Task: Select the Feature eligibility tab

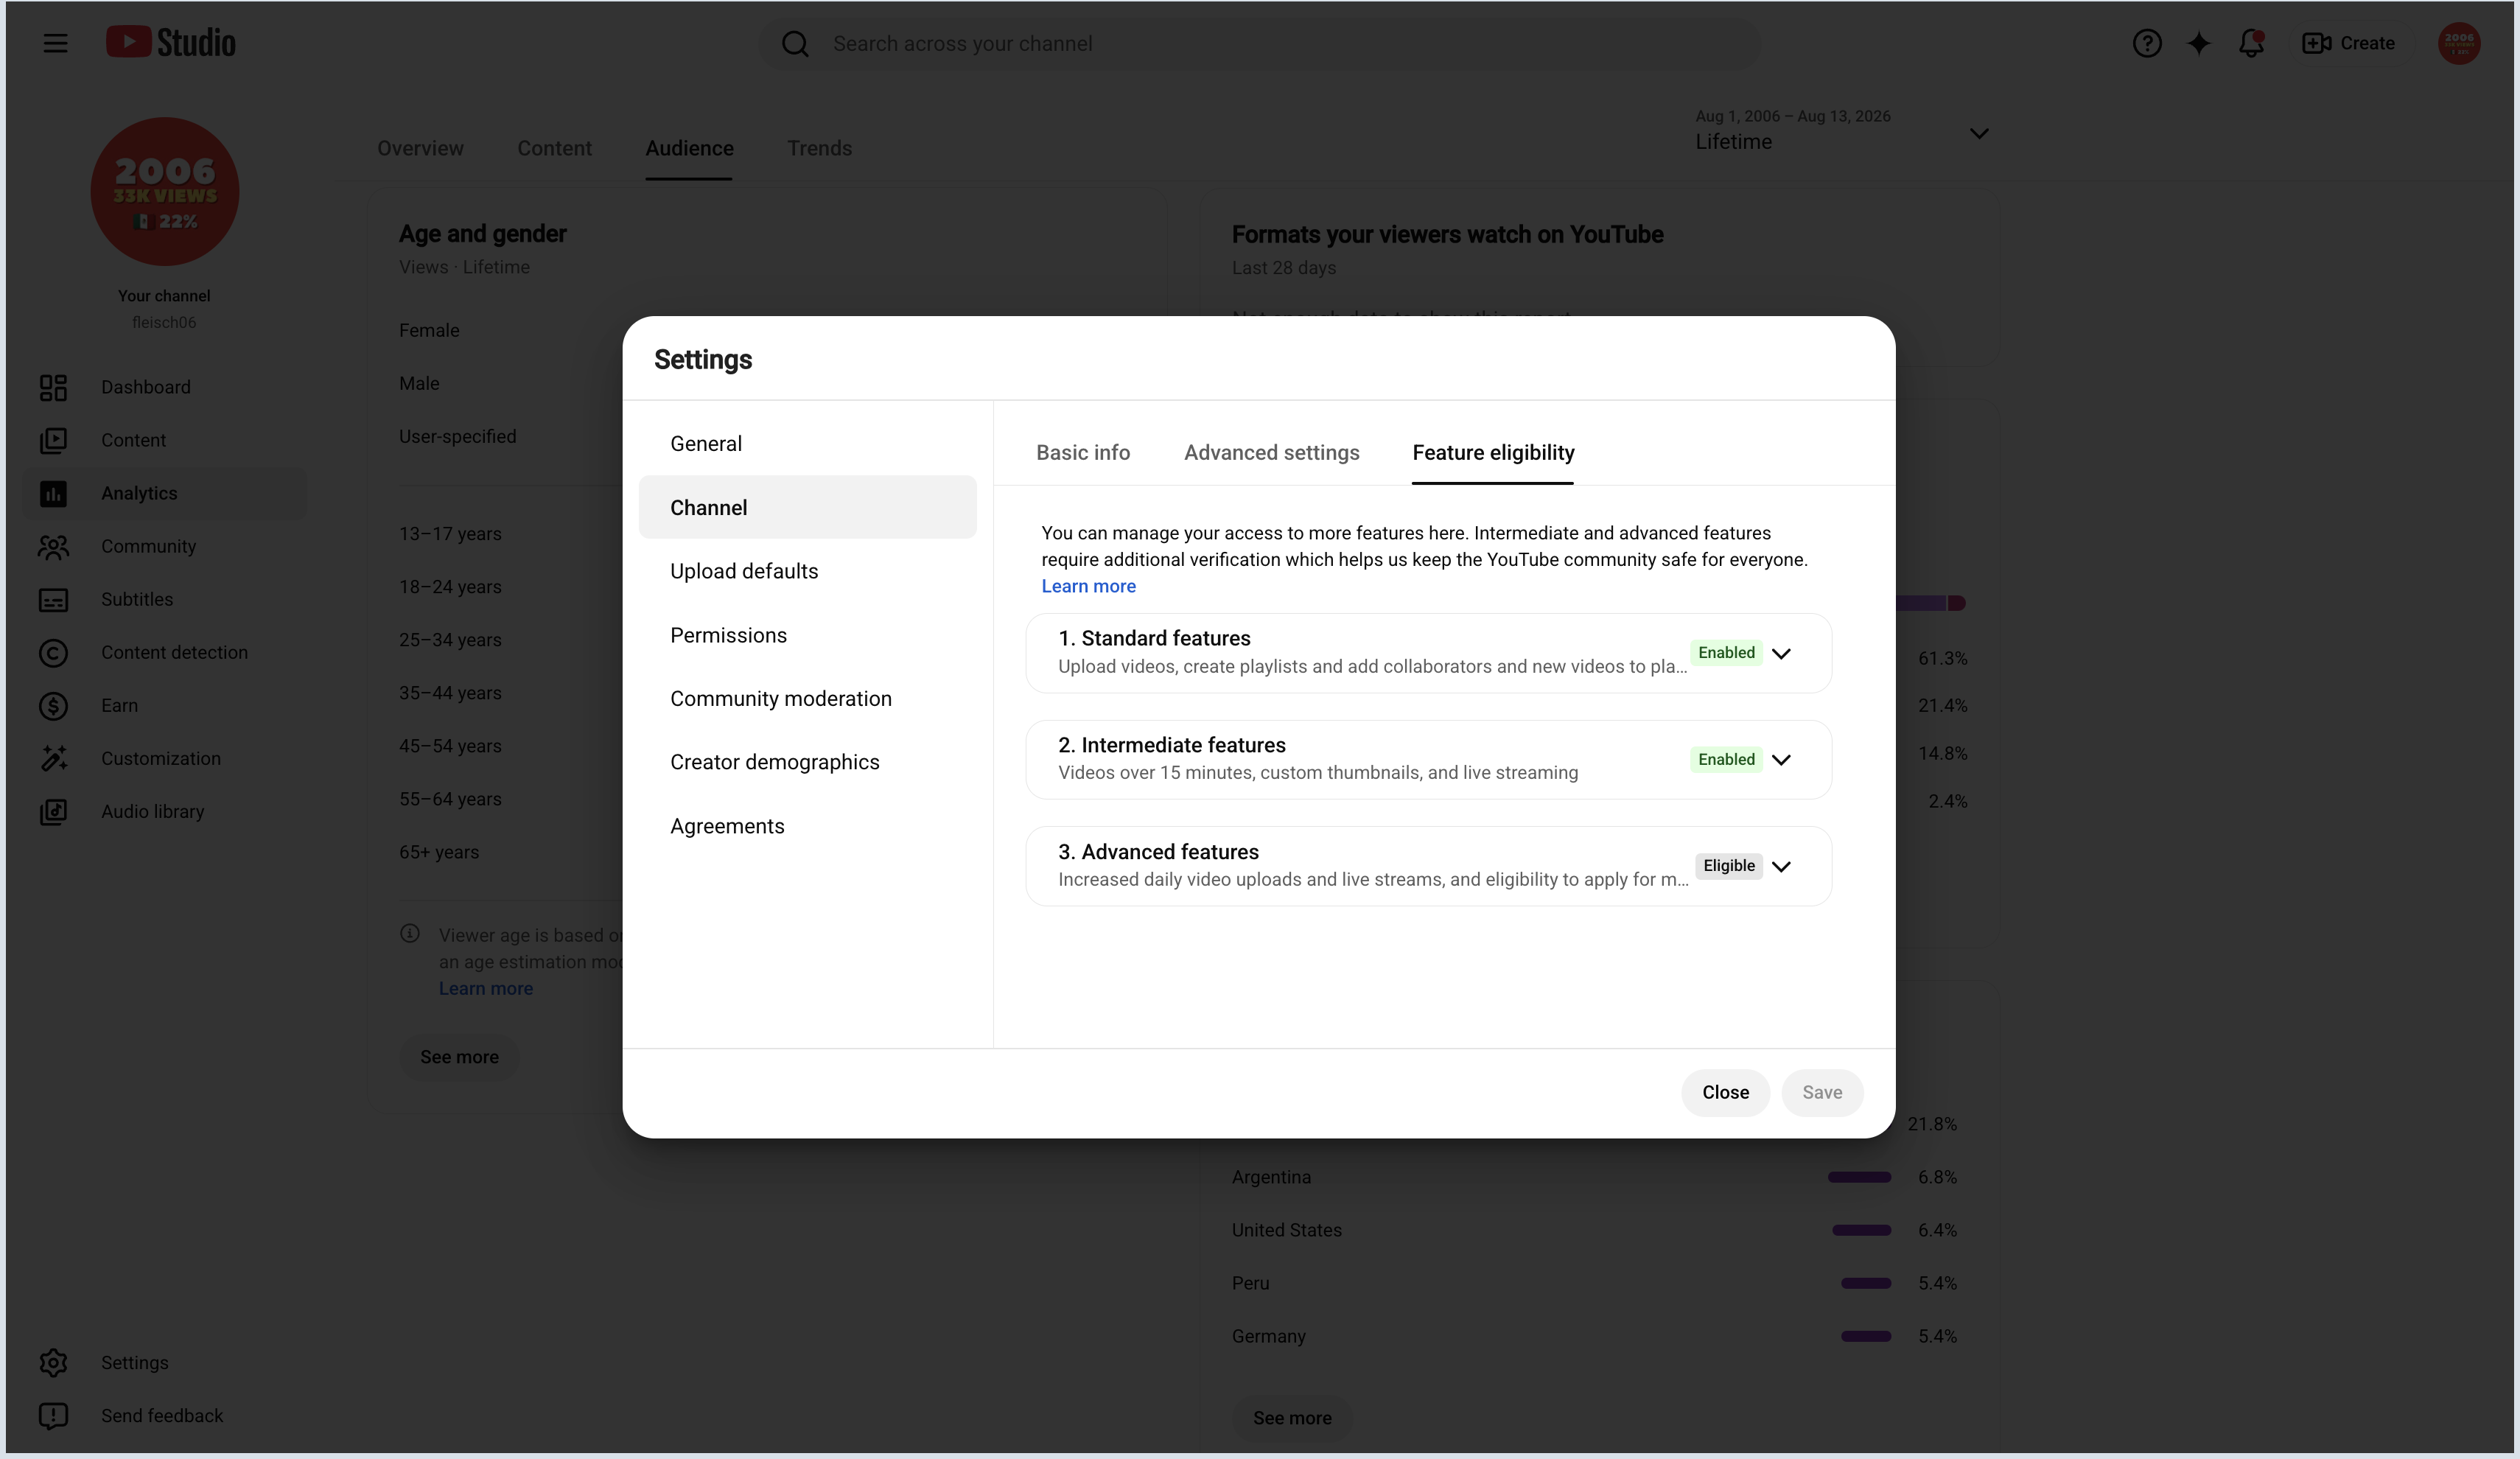Action: (1493, 452)
